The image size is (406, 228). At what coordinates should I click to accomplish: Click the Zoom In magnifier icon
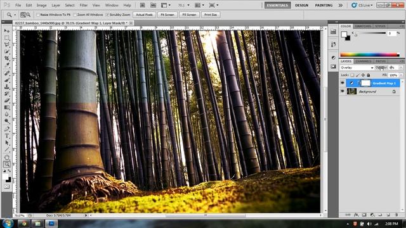tap(23, 15)
